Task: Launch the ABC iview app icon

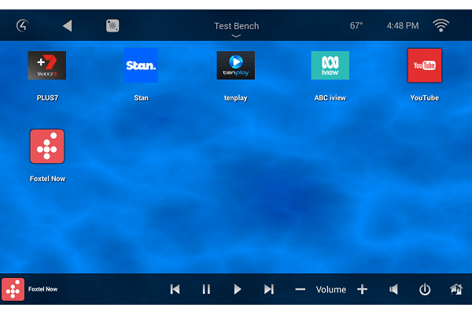Action: (330, 65)
